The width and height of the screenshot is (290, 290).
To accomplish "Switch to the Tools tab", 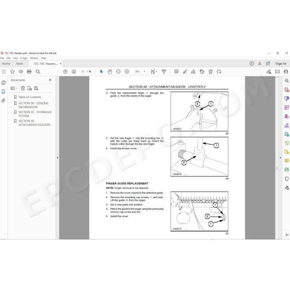I will tap(19, 64).
